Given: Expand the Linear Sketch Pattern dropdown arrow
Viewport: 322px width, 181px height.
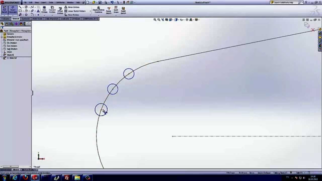Looking at the screenshot, I should tap(90, 11).
